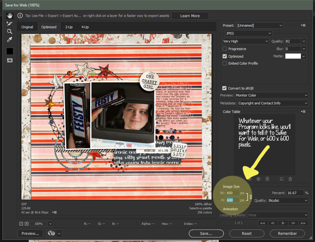The image size is (315, 242).
Task: Open the Metadata dropdown
Action: 273,103
